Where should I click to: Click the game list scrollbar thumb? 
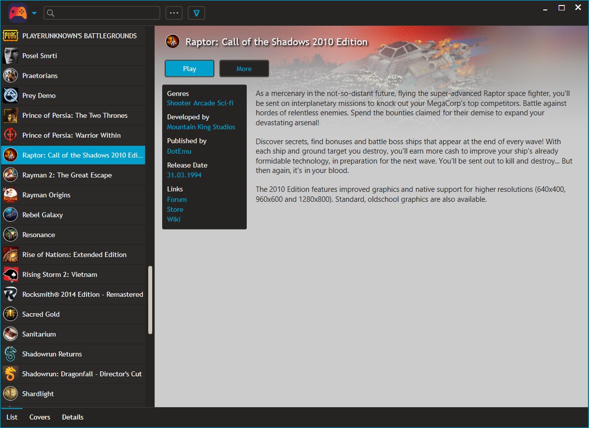(150, 300)
